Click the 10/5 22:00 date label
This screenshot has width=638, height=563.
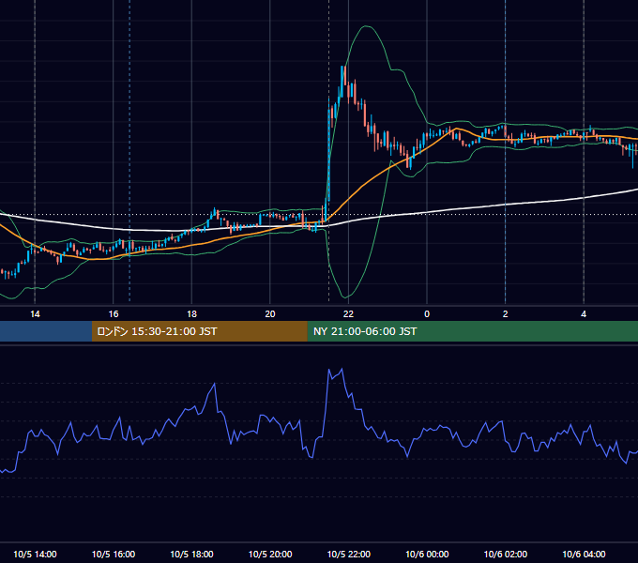point(349,554)
